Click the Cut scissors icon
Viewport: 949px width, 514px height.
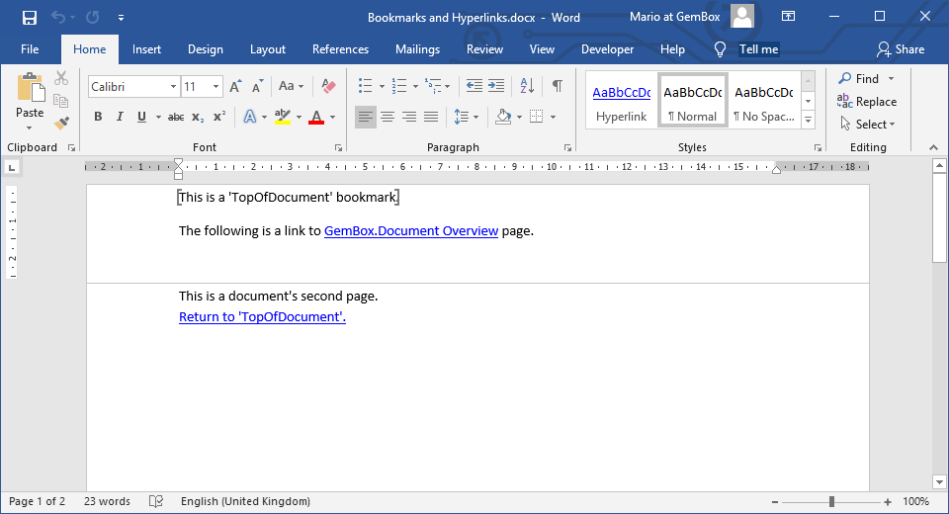pos(61,78)
